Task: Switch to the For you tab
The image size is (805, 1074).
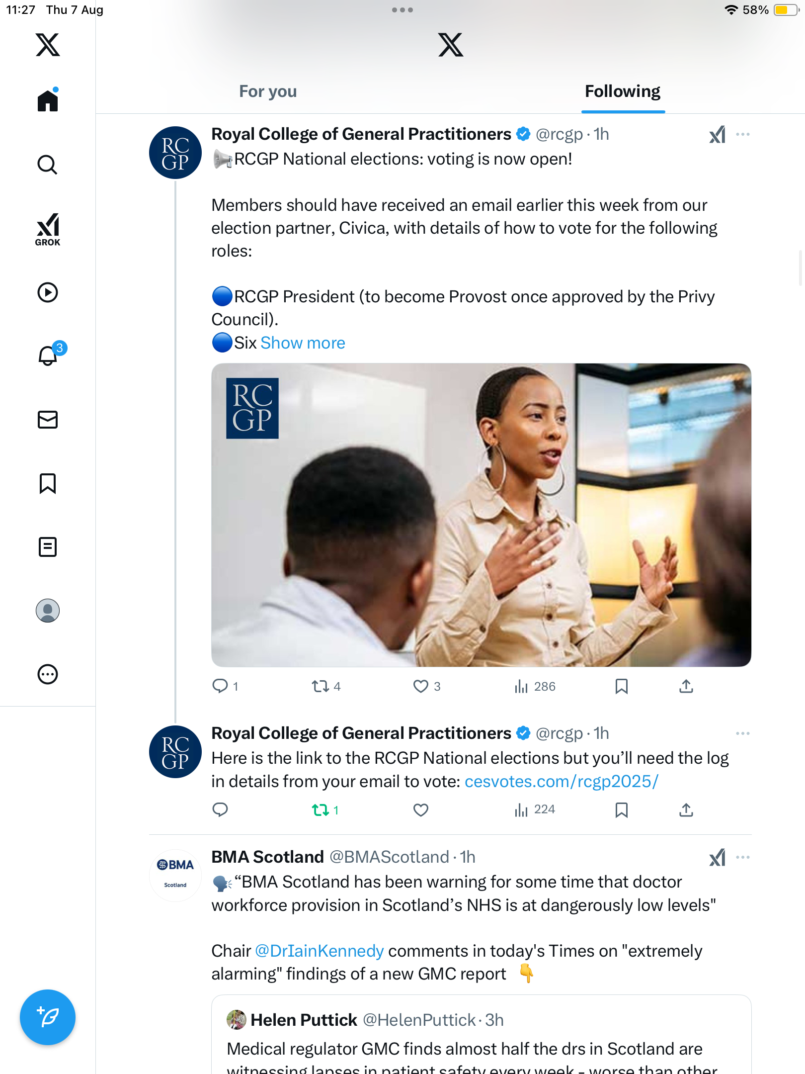Action: click(x=268, y=91)
